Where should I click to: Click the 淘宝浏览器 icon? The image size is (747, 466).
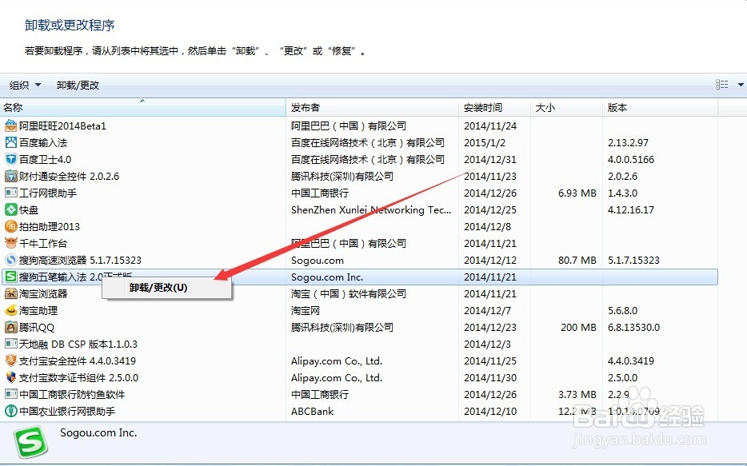[x=10, y=293]
